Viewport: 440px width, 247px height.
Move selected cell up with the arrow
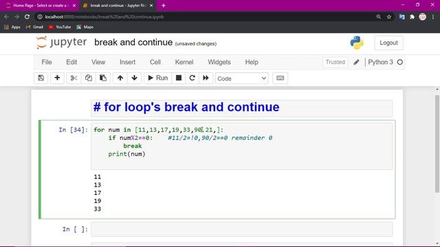(x=120, y=78)
